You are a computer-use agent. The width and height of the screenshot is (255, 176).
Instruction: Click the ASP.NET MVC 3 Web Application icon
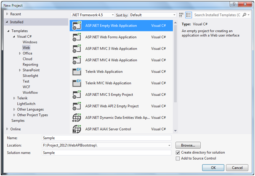click(77, 49)
